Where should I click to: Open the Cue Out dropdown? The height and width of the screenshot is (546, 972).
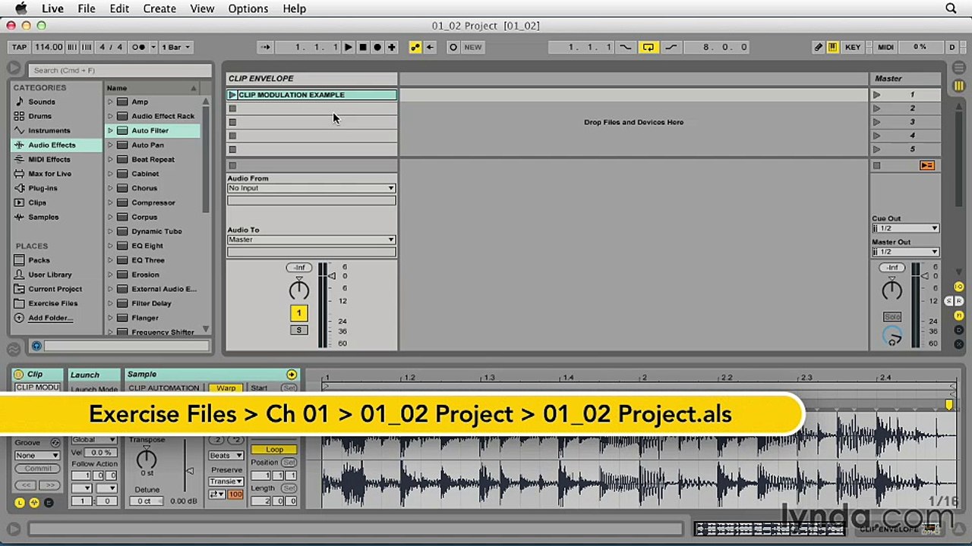click(905, 228)
